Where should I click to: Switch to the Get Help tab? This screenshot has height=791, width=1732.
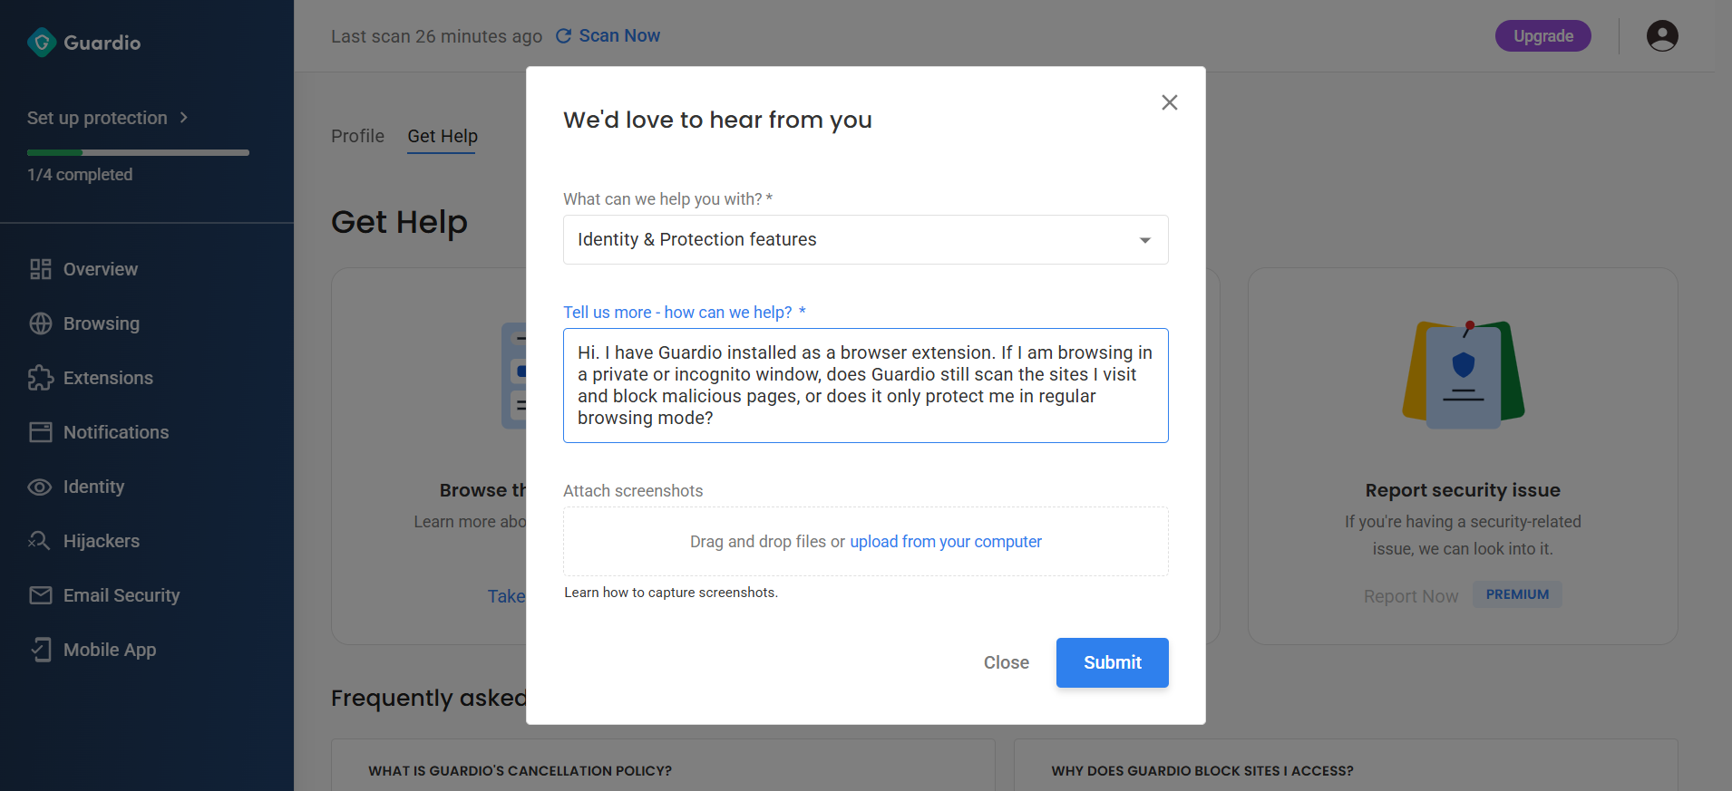tap(443, 136)
